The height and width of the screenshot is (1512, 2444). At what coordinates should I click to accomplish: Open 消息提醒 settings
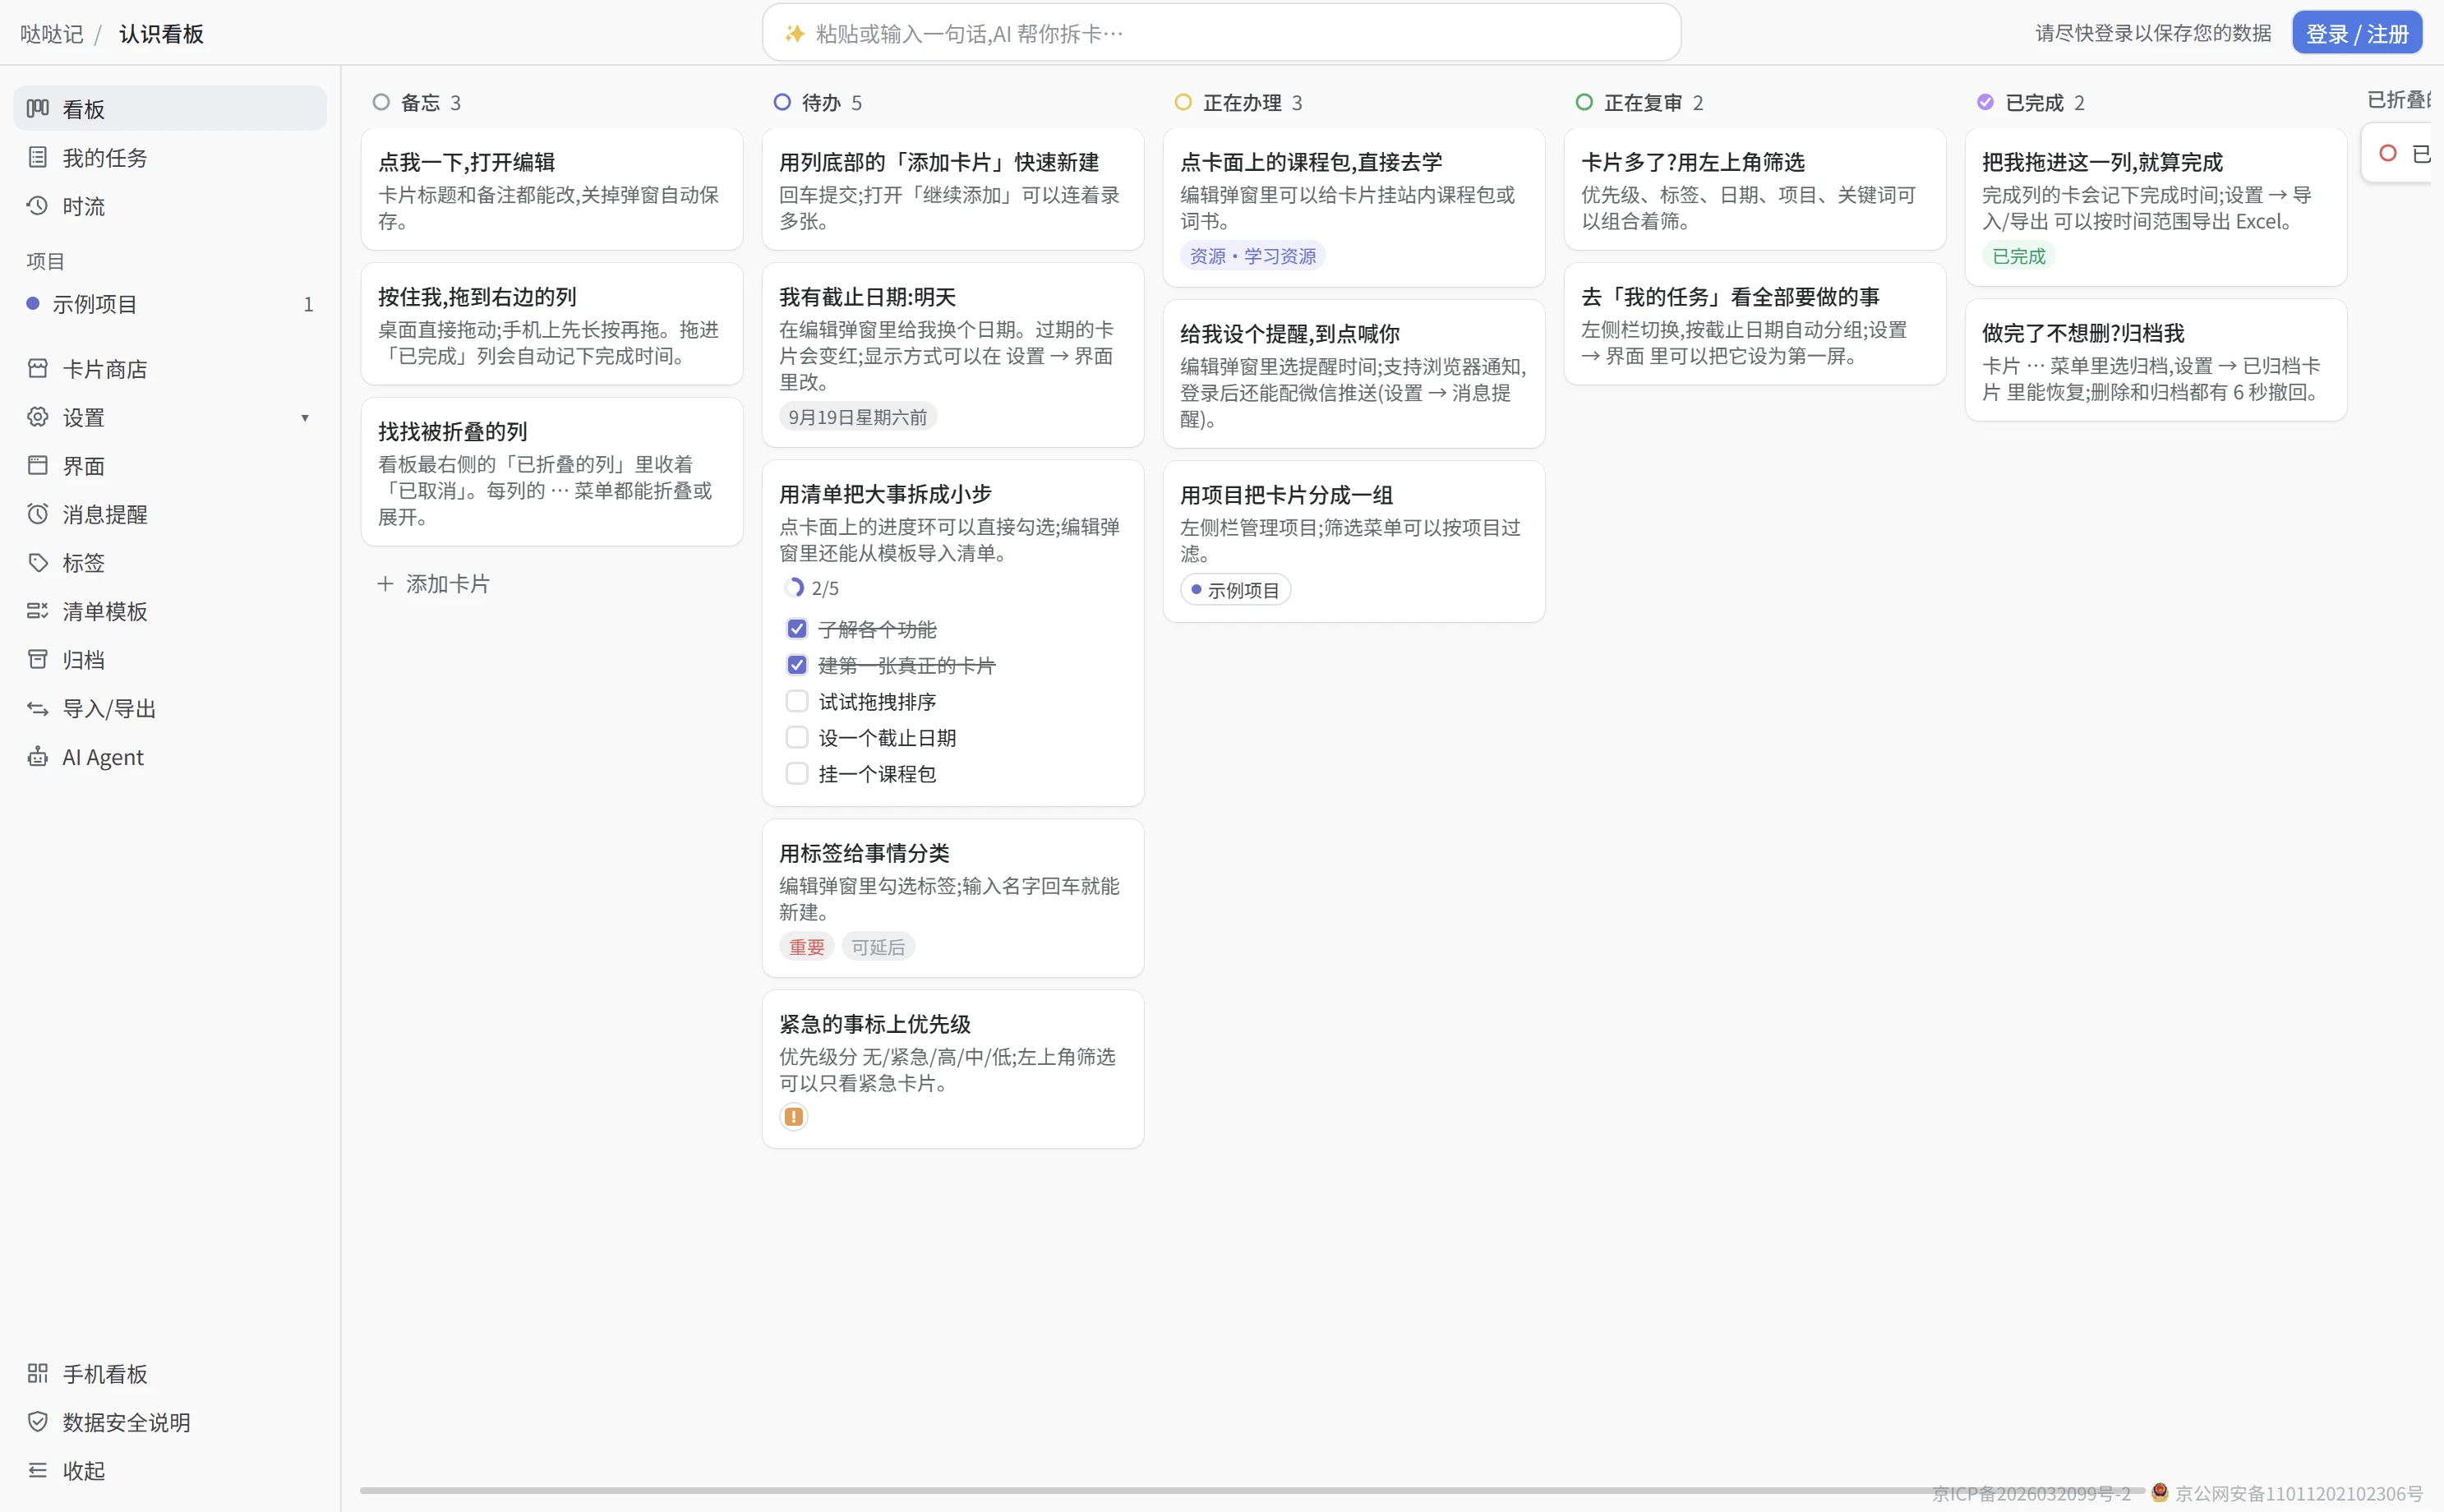pos(169,514)
